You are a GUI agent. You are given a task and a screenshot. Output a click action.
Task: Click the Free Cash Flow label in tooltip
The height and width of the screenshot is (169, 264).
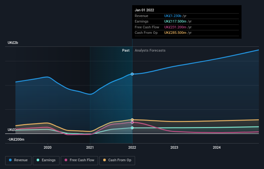pyautogui.click(x=147, y=27)
